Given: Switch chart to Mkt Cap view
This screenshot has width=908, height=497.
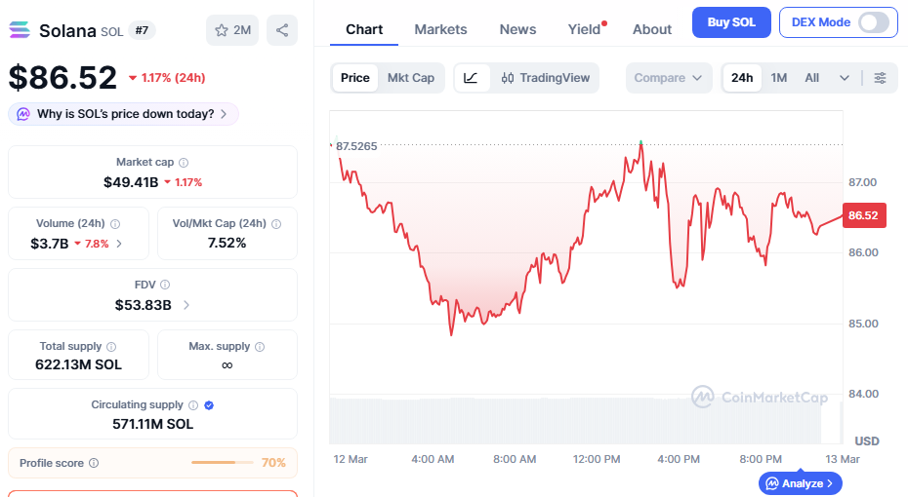Looking at the screenshot, I should point(410,78).
